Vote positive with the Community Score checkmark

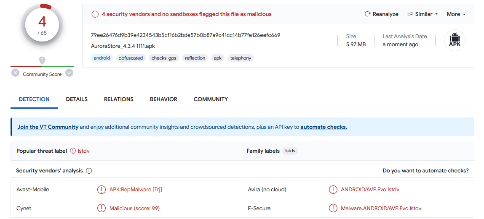70,73
